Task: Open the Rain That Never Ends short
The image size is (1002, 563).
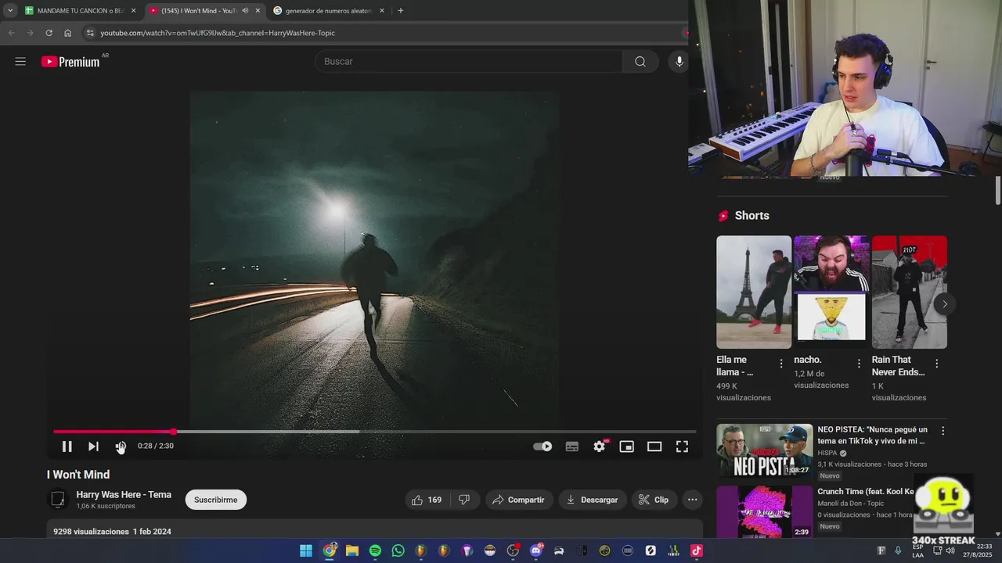Action: pyautogui.click(x=909, y=292)
